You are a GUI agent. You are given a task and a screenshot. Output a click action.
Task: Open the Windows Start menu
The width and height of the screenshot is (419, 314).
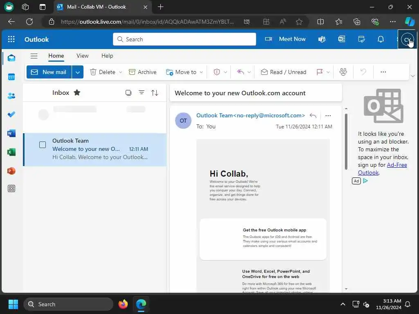pyautogui.click(x=13, y=304)
